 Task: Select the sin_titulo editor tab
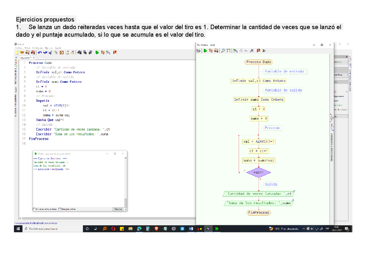click(x=26, y=58)
